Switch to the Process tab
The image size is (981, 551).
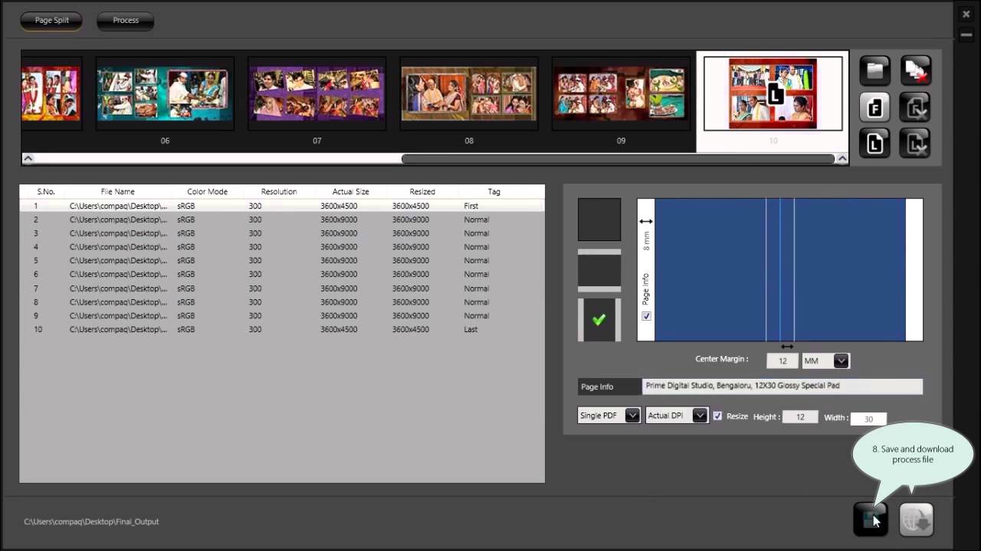coord(126,21)
